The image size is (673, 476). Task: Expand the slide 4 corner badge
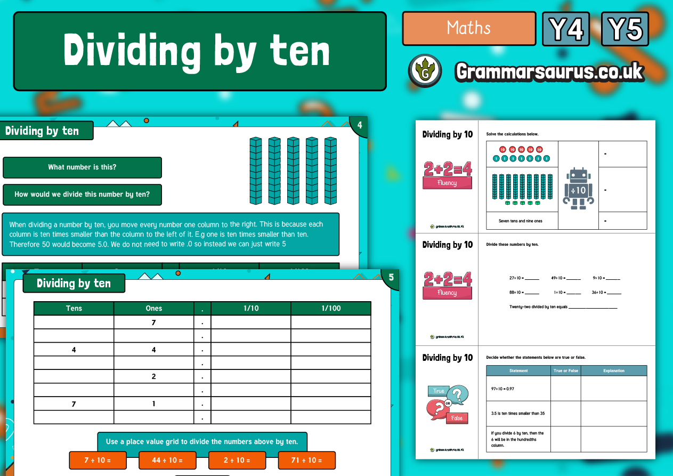(x=360, y=125)
